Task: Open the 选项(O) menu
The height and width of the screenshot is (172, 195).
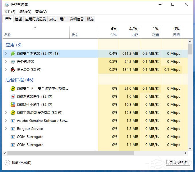Action: (x=25, y=12)
